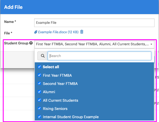Delete attached file with trash icon
Screen dimensions: 159x122
[82, 32]
